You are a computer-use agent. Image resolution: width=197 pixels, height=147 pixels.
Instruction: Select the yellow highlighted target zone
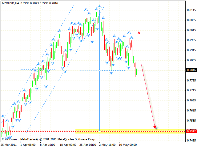129,131
